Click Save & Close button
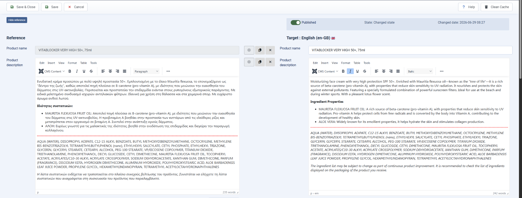Screen dimensions: 522x198 (23, 7)
